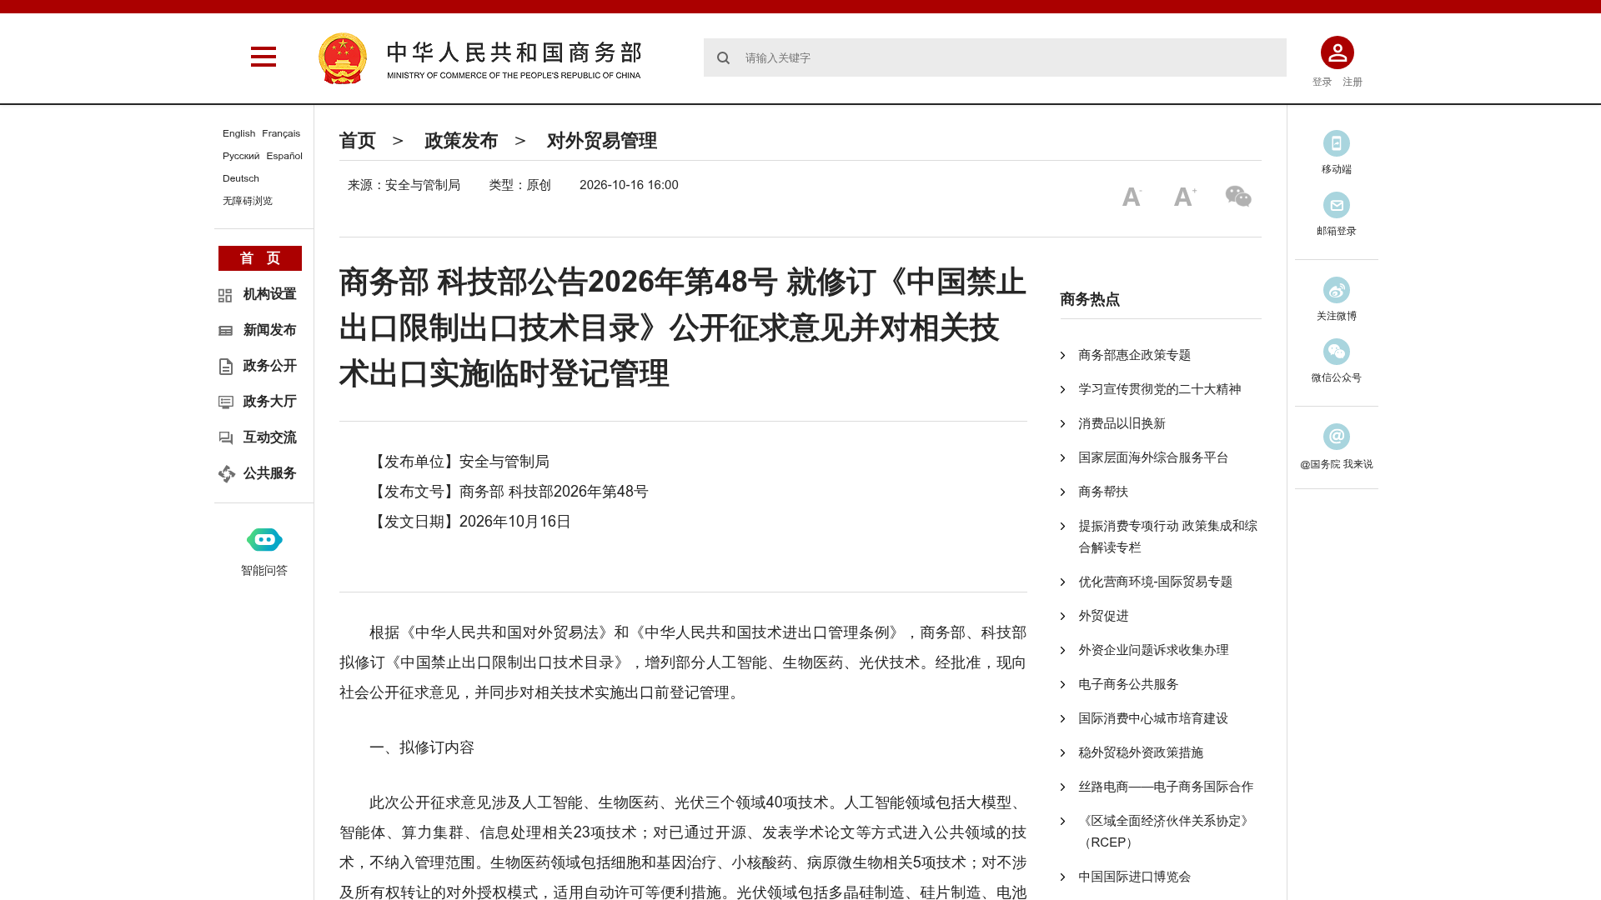1601x900 pixels.
Task: Click the 微信公众号 icon
Action: (x=1337, y=352)
